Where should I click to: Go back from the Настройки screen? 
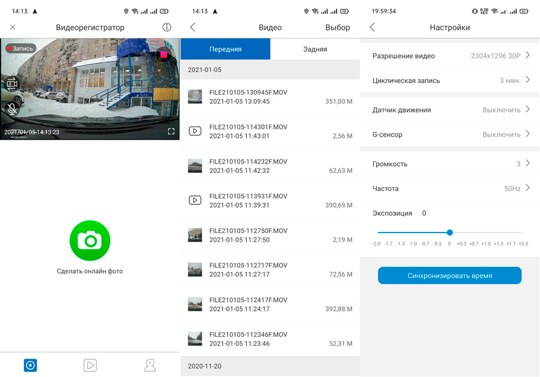[x=373, y=28]
